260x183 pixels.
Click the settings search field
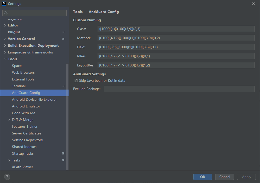pos(35,13)
